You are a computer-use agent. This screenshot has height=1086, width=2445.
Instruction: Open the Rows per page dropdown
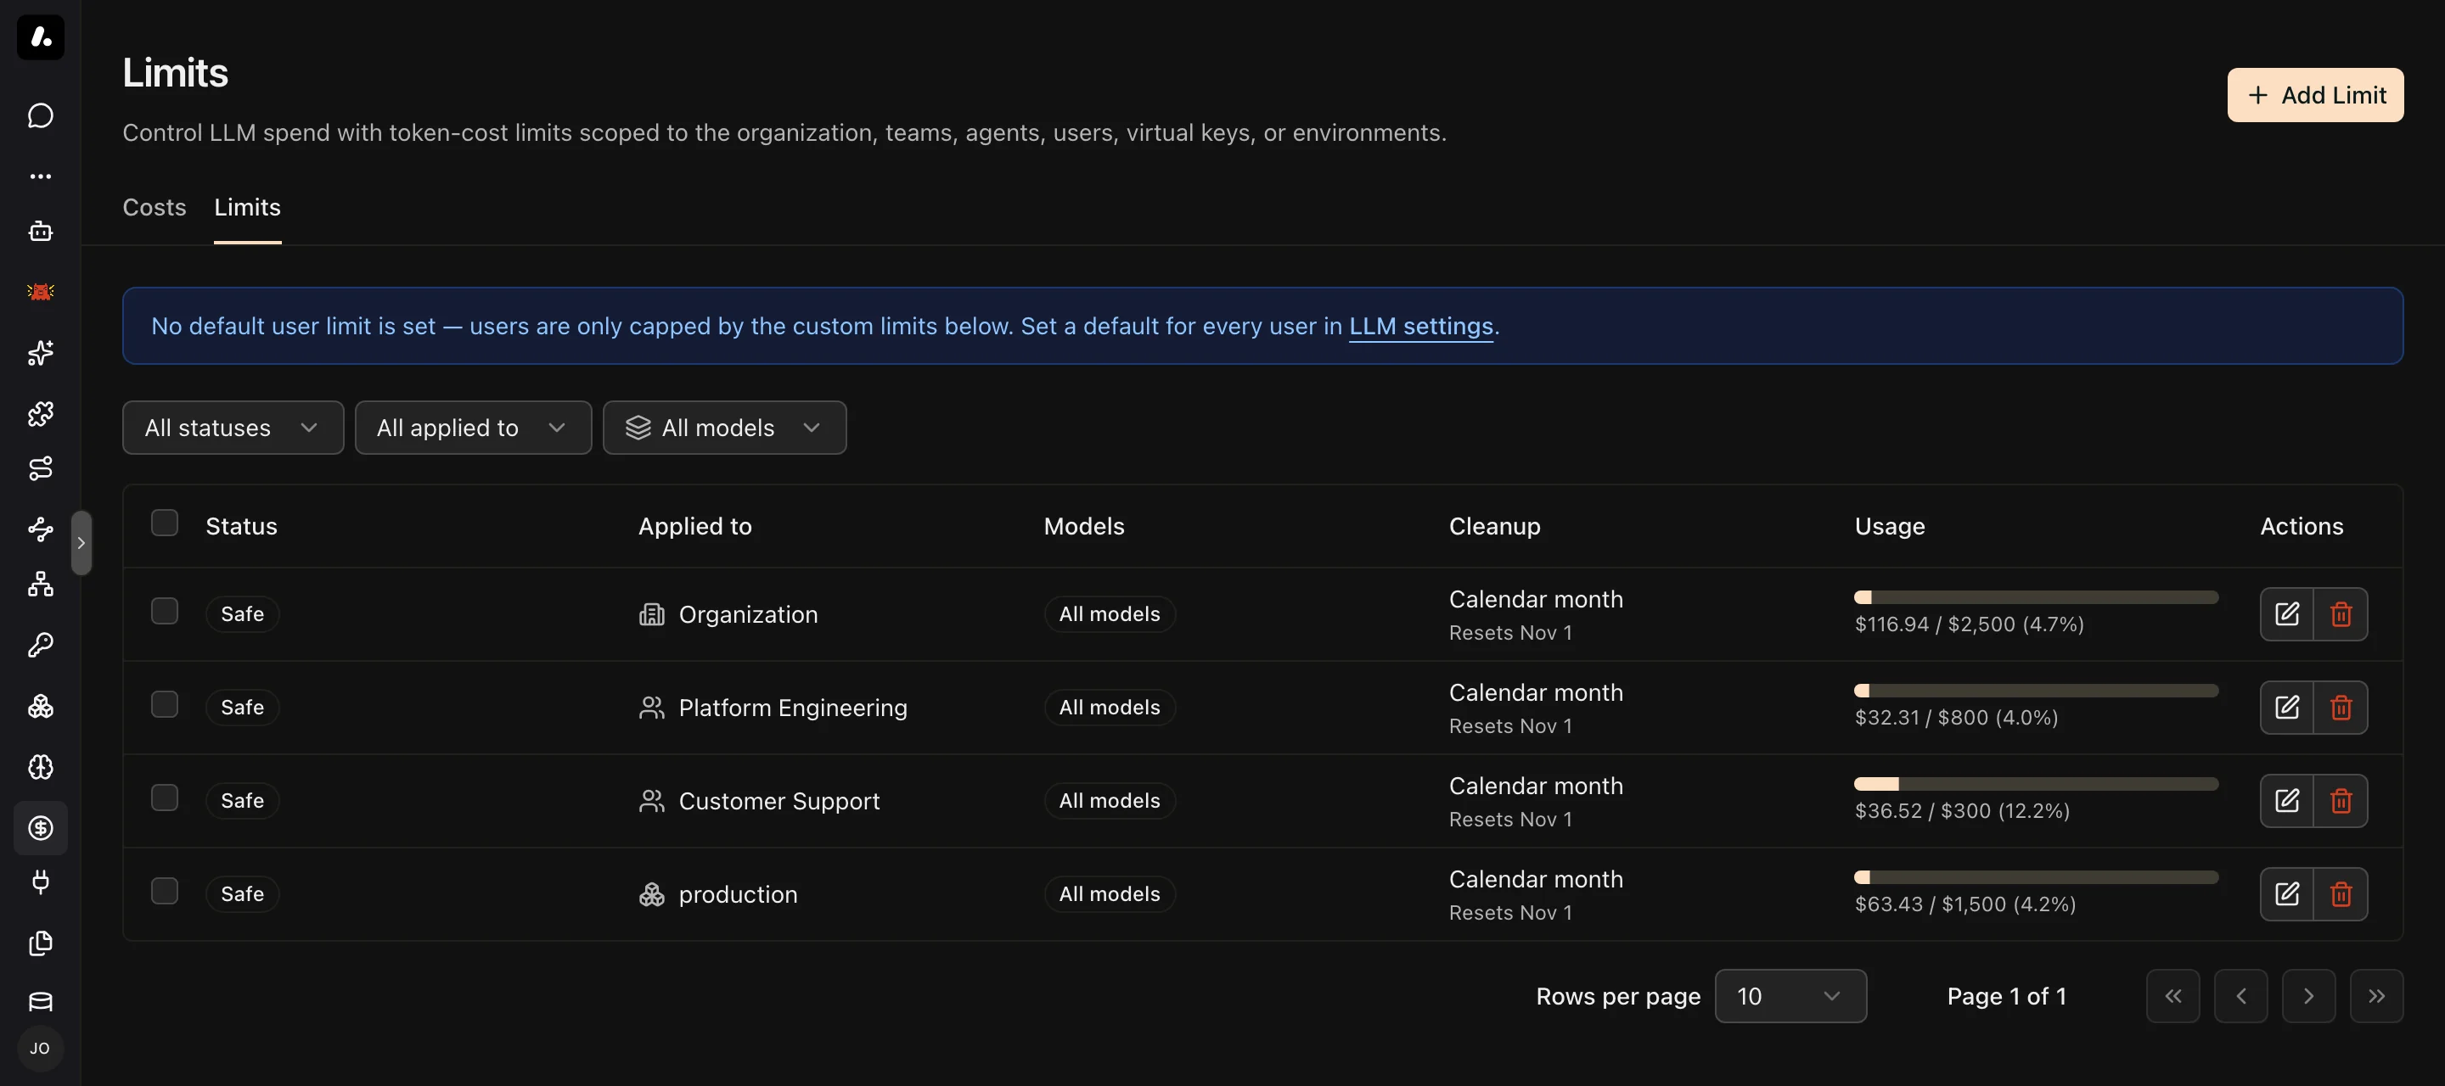1790,996
